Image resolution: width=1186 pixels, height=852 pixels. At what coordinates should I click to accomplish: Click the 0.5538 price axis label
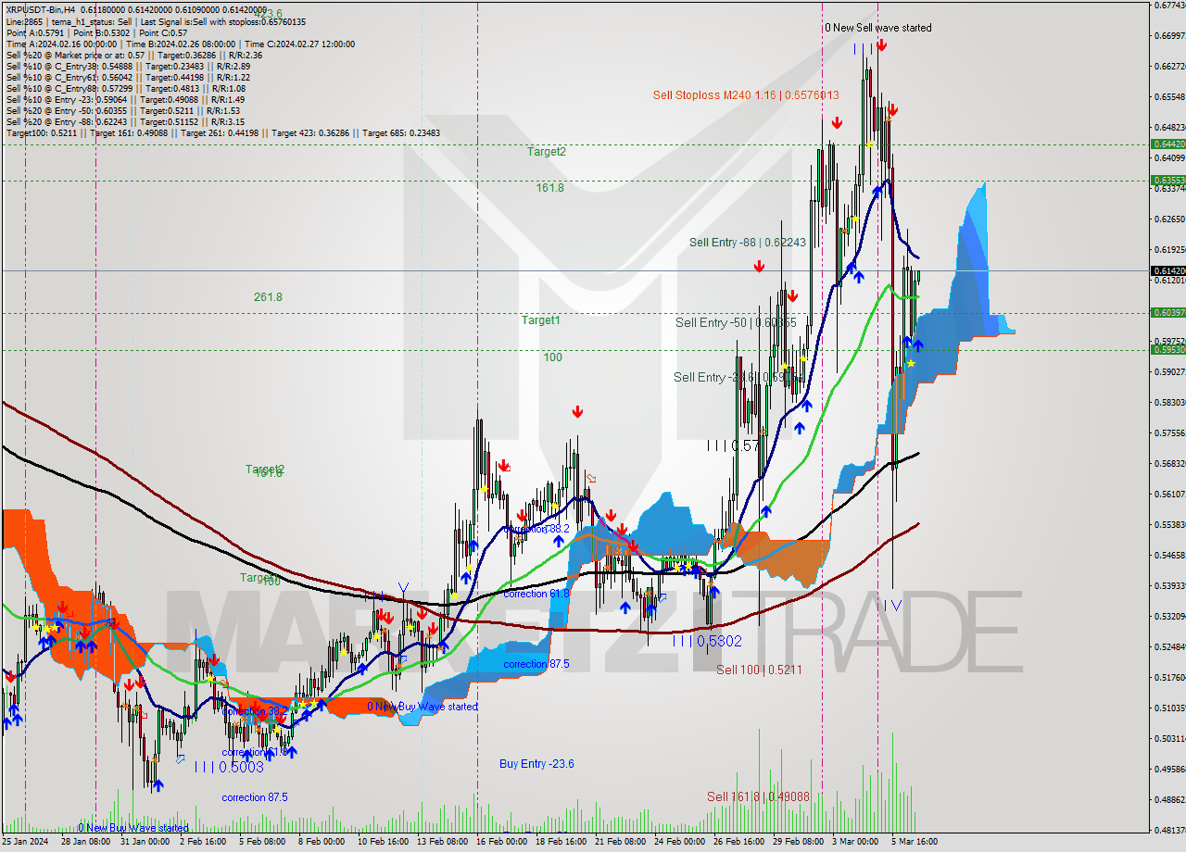click(x=1169, y=524)
